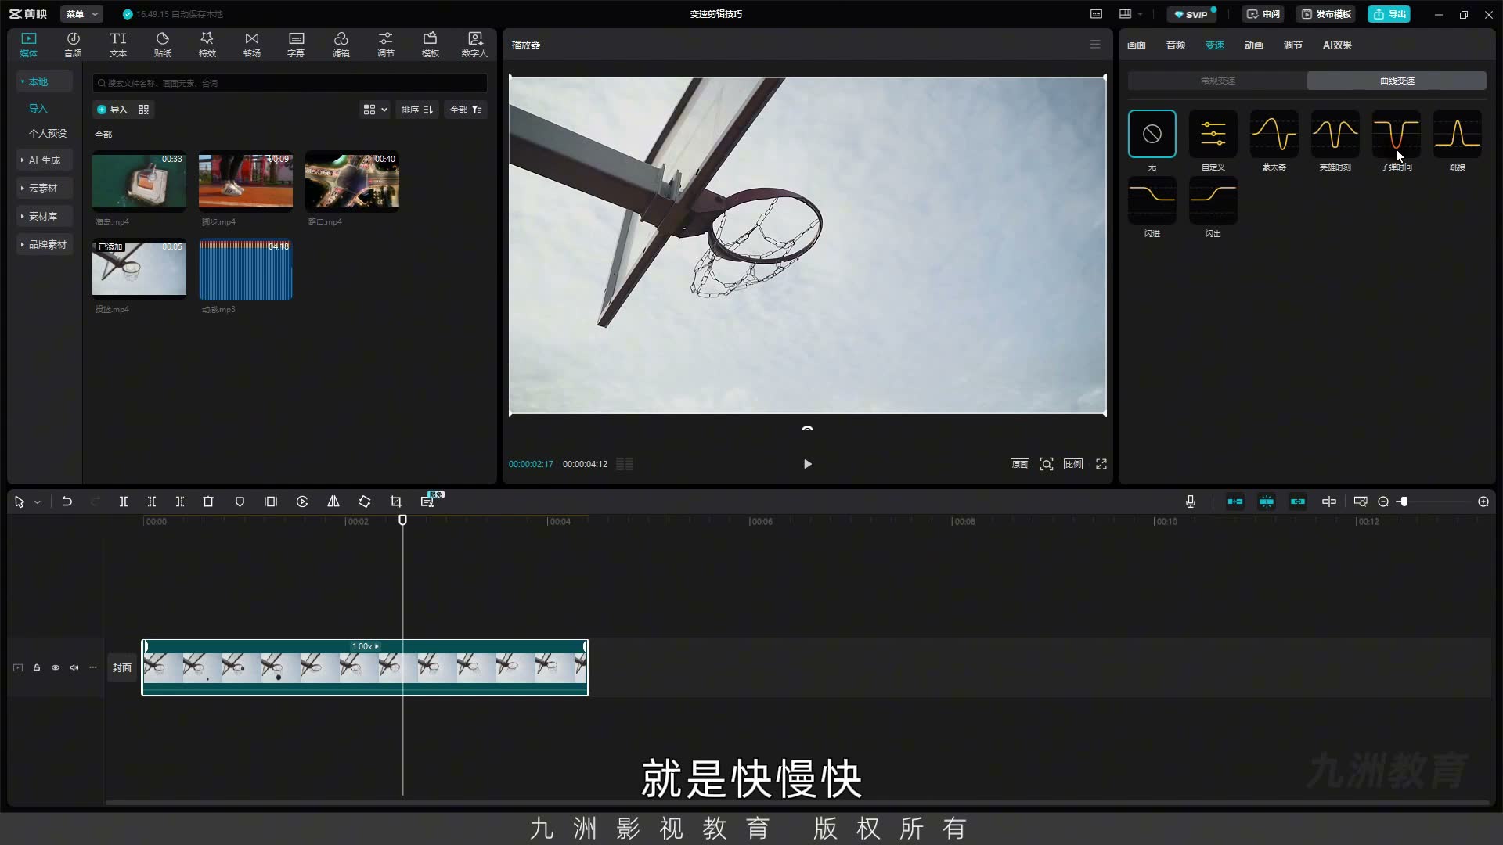Image resolution: width=1503 pixels, height=845 pixels.
Task: Open the 模板 (Templates) tab
Action: pos(430,45)
